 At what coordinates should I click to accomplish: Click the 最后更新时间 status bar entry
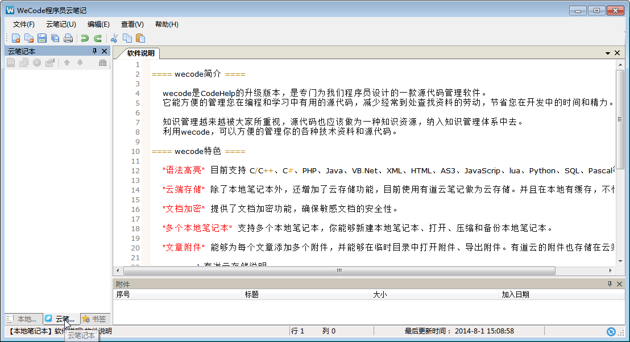[x=459, y=331]
